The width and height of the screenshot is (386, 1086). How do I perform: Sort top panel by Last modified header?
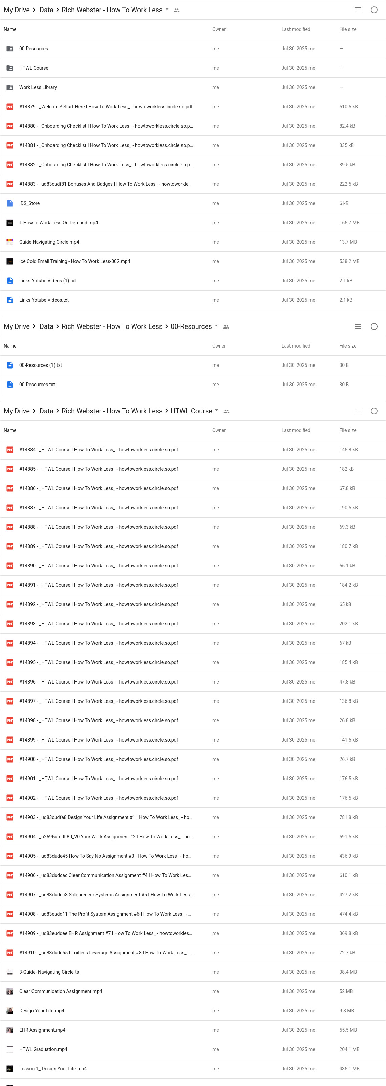[x=296, y=29]
